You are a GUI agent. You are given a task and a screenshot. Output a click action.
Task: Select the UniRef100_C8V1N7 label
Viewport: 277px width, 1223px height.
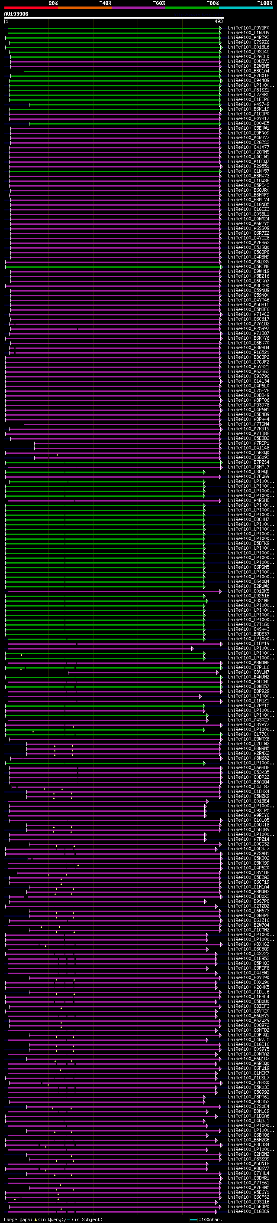pos(248,672)
